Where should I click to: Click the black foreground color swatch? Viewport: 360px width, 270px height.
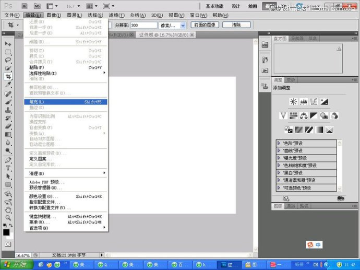(x=6, y=232)
